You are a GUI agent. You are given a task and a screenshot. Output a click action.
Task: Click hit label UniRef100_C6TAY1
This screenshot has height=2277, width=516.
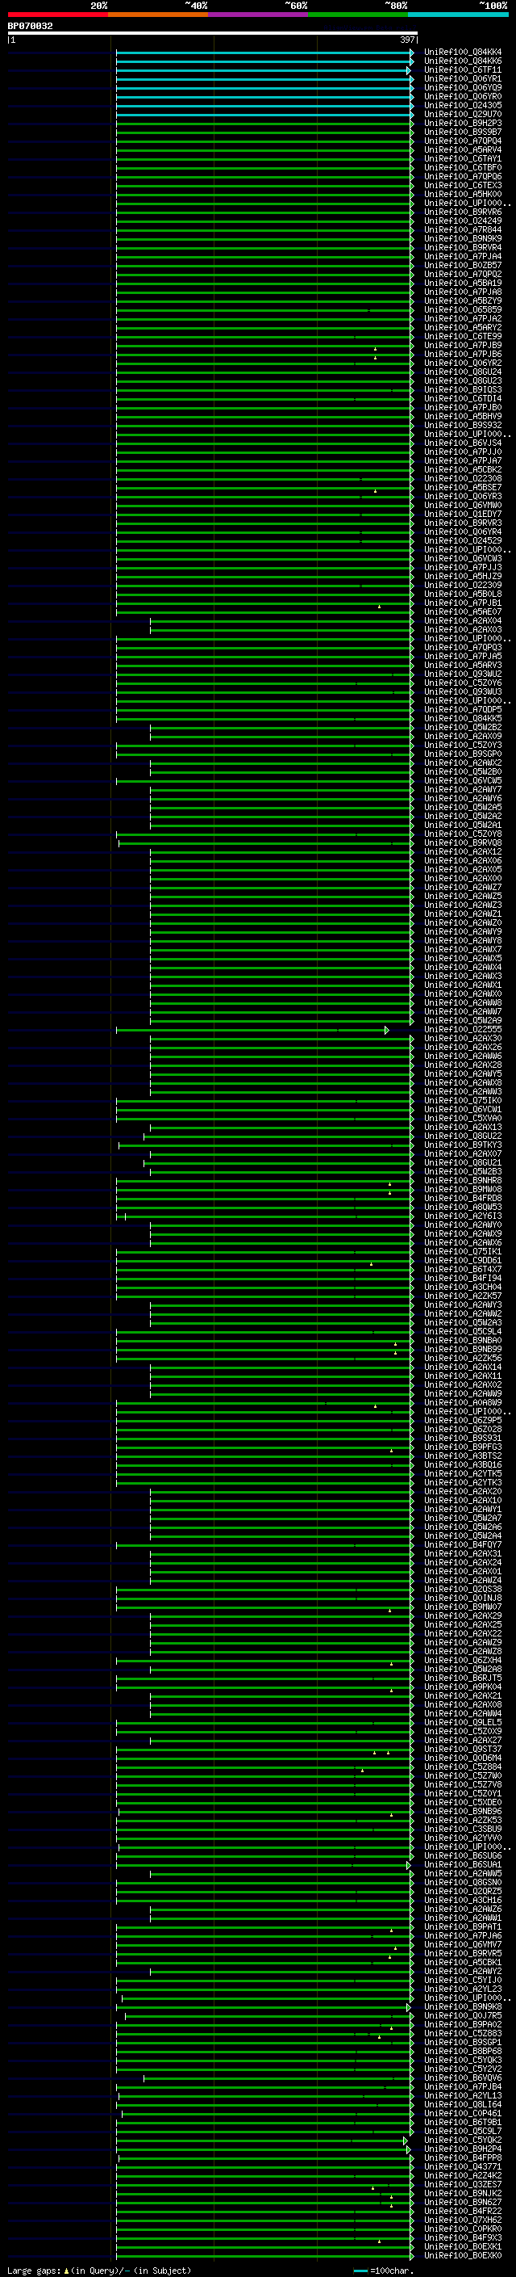tap(462, 159)
